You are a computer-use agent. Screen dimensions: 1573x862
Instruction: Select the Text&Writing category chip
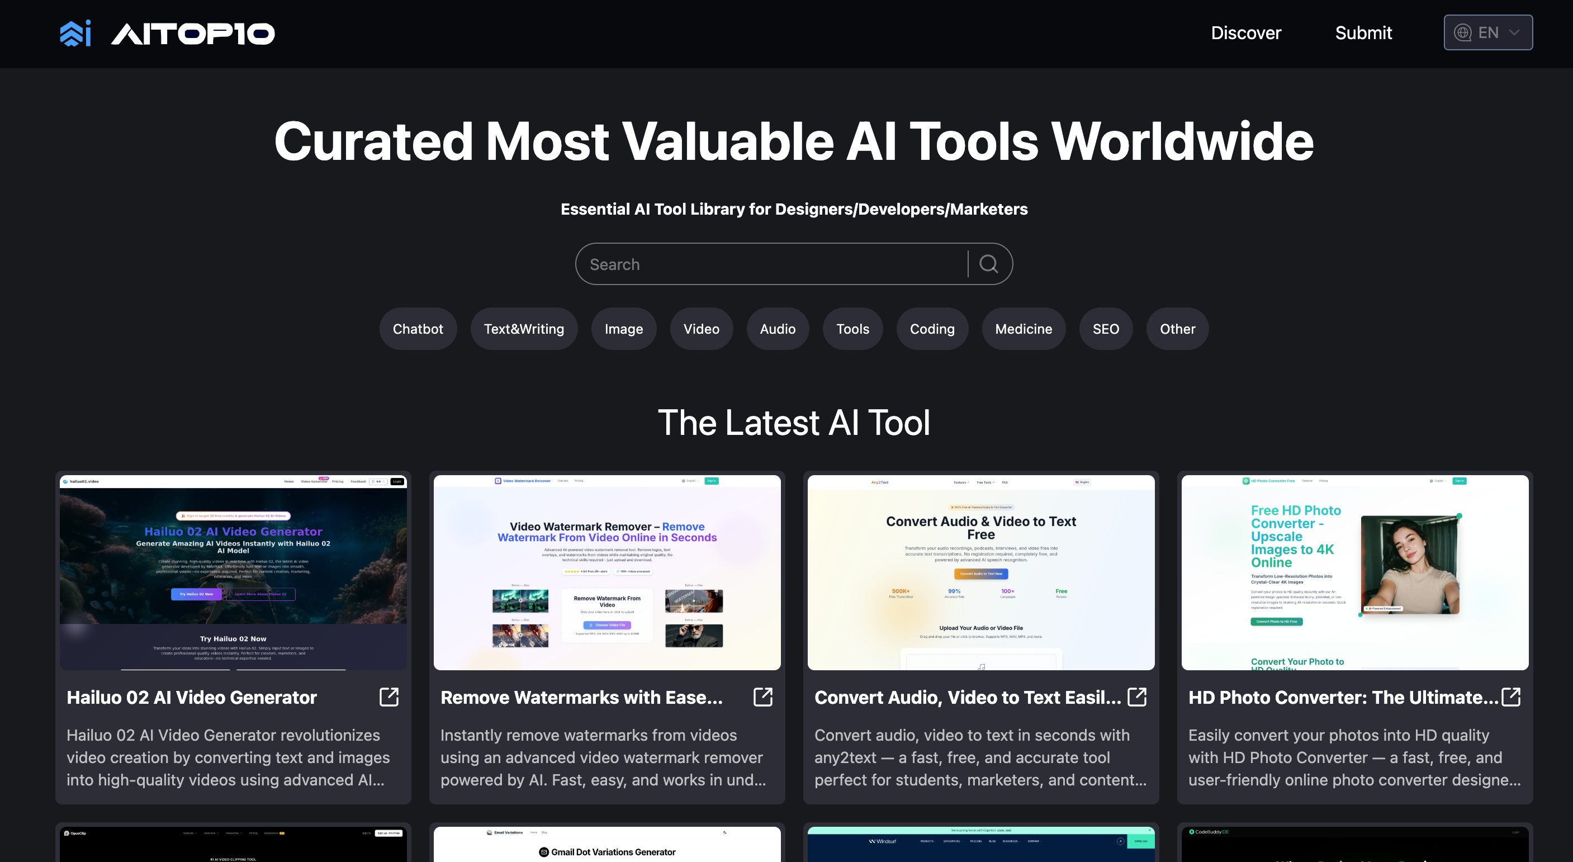523,329
